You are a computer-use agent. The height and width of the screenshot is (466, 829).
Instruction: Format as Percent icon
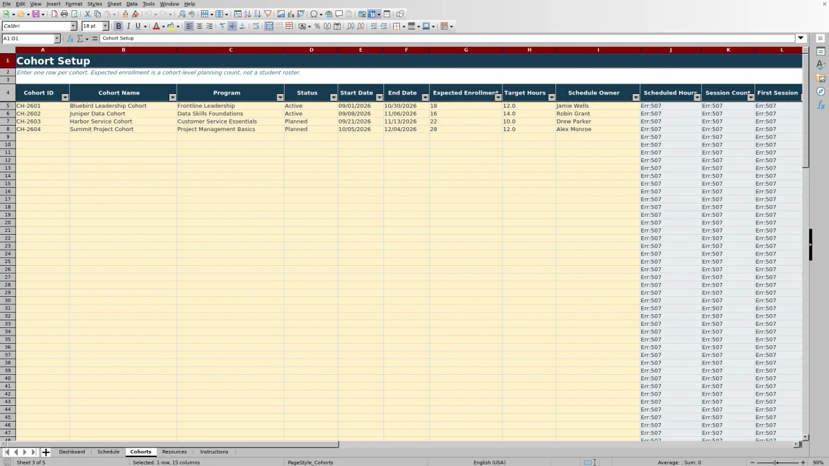point(317,26)
